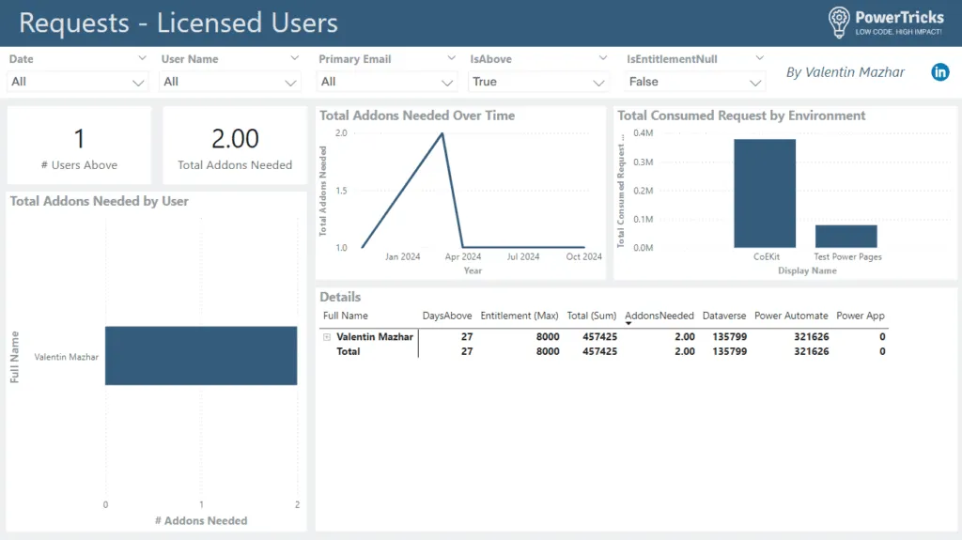Click Valentin Mazhar name in Details table
Screen dimensions: 962x540
tap(375, 337)
